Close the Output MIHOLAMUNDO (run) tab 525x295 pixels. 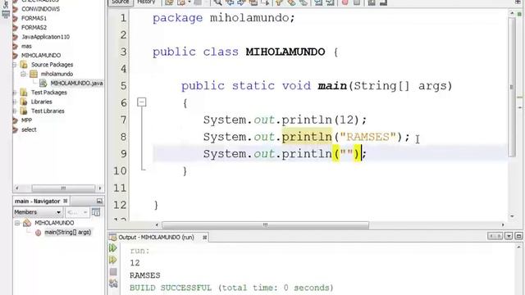[x=204, y=237]
